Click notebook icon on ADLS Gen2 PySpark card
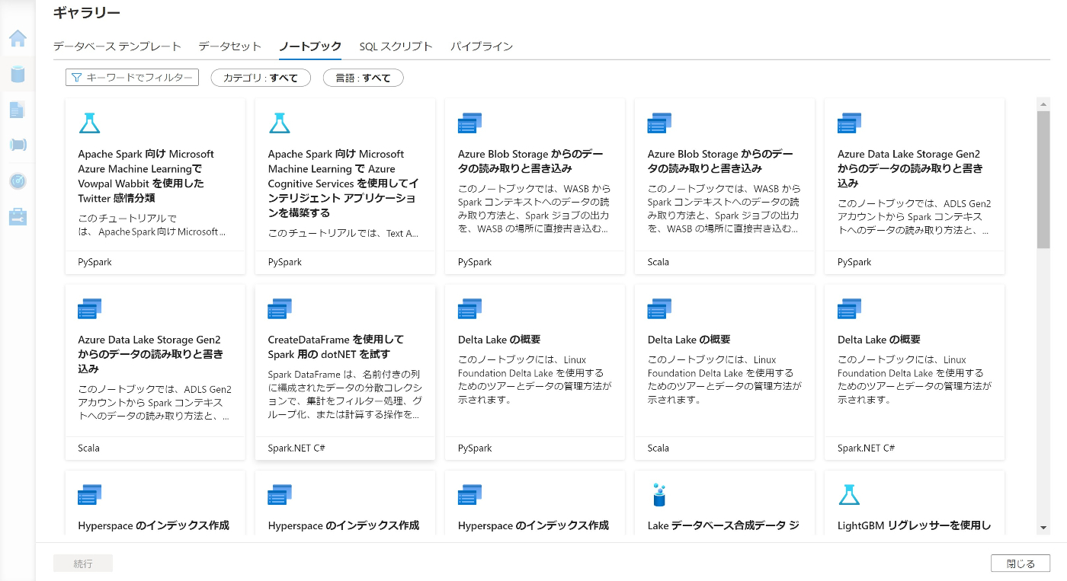This screenshot has width=1067, height=581. [x=849, y=123]
